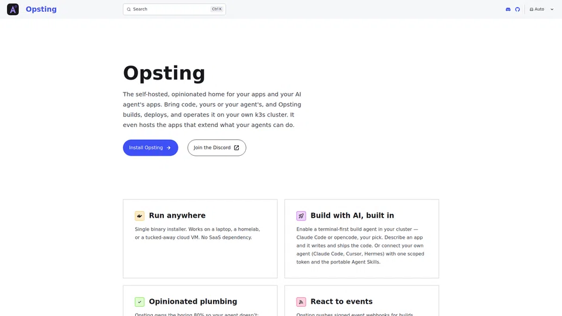The width and height of the screenshot is (562, 316).
Task: Click the RSS icon beside React to events
Action: (301, 302)
